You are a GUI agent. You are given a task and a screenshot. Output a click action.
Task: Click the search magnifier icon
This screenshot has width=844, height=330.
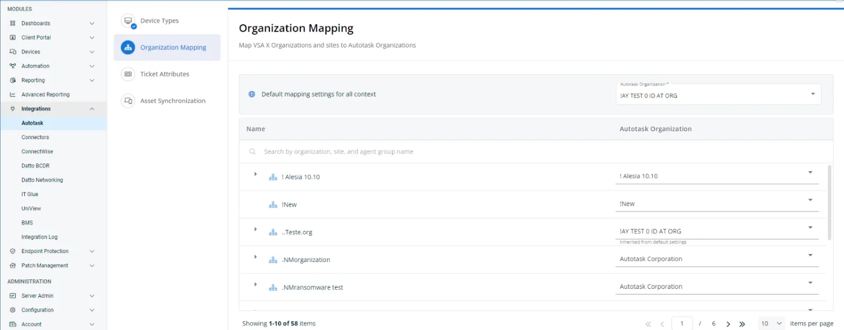point(253,152)
